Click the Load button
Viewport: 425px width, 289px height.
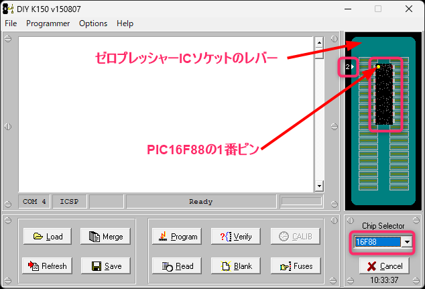point(48,237)
